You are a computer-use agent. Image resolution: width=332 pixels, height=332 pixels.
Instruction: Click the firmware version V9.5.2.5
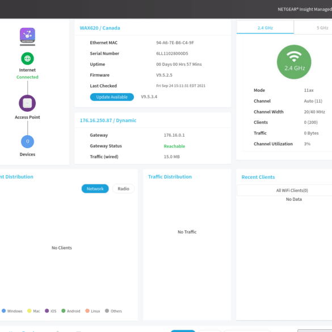165,75
